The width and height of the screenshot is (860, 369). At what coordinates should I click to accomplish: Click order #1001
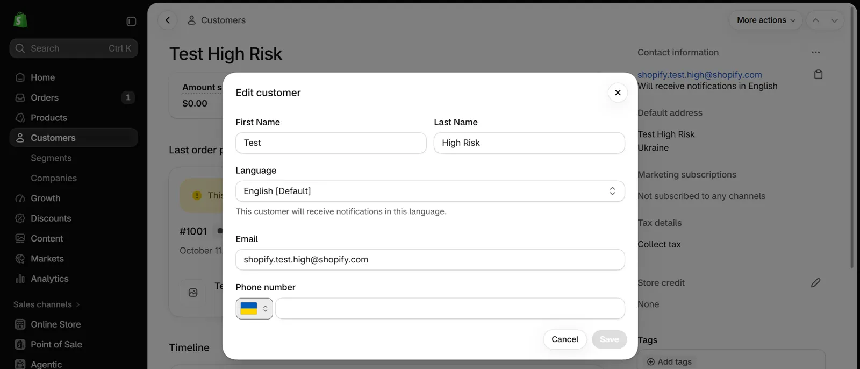193,231
